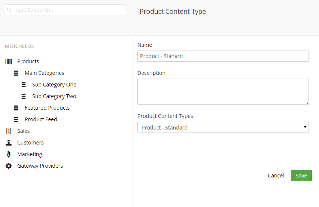Click the Marketing bulb icon
The height and width of the screenshot is (207, 319).
click(9, 154)
